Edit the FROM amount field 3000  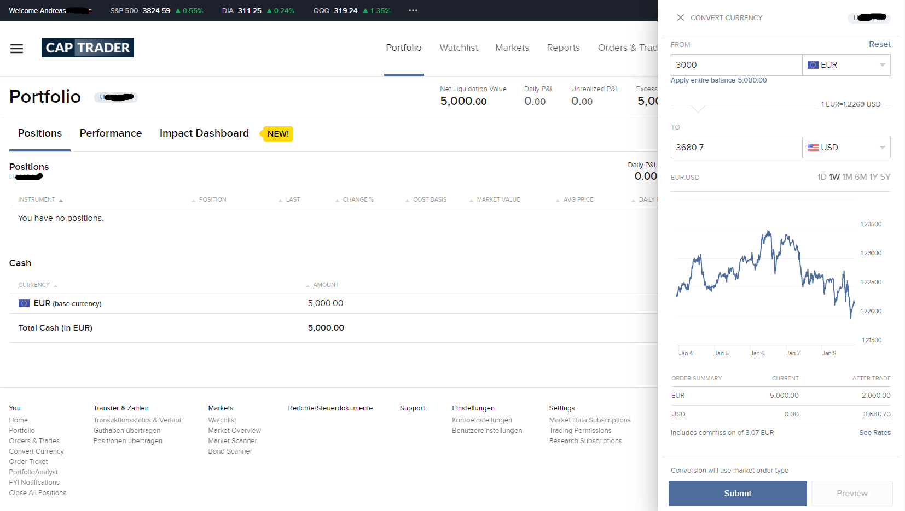point(736,65)
